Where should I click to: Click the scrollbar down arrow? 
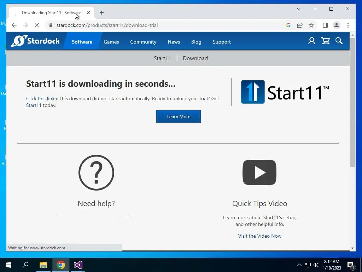(352, 248)
